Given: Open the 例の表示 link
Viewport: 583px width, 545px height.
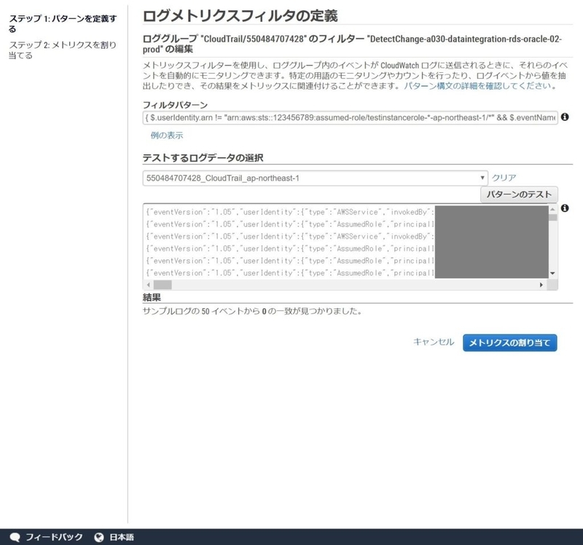Looking at the screenshot, I should point(167,136).
